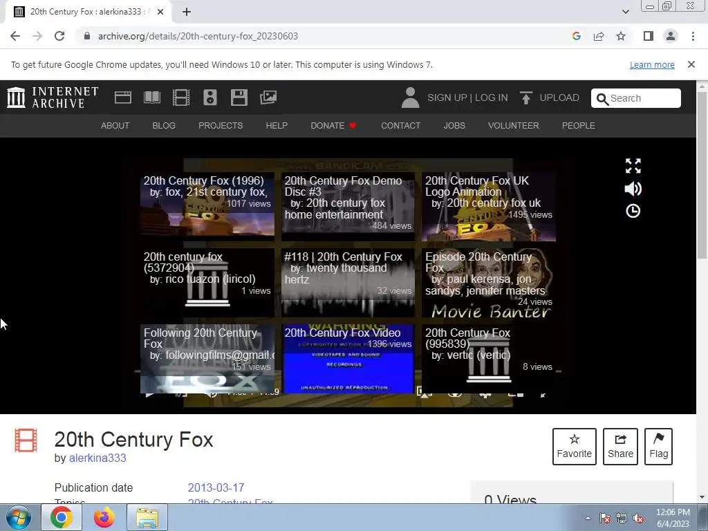
Task: Open the tab search dropdown arrow
Action: point(625,12)
